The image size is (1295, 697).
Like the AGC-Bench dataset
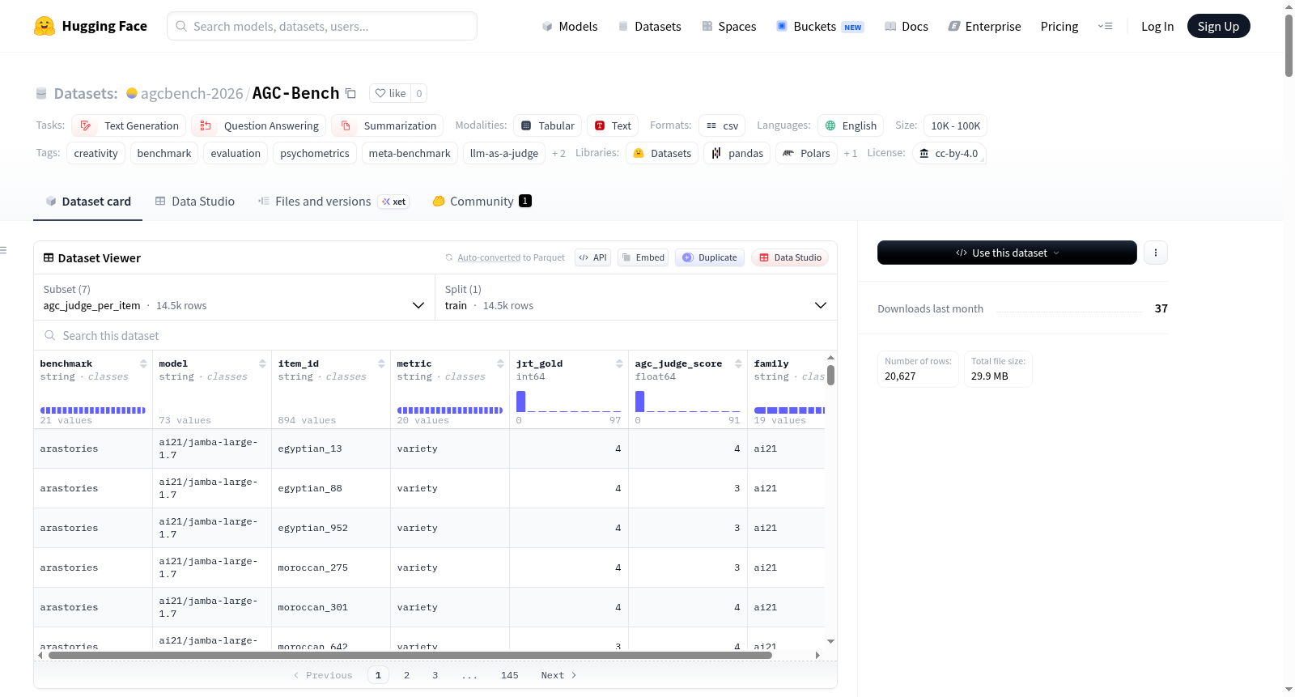coord(390,93)
